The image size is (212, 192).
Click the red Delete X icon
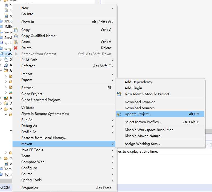click(x=16, y=48)
